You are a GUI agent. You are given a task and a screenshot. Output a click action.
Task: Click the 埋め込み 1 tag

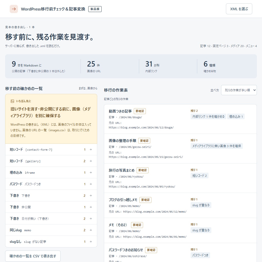tap(236, 116)
